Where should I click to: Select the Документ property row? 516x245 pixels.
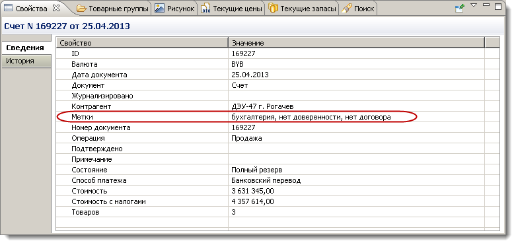coord(277,85)
